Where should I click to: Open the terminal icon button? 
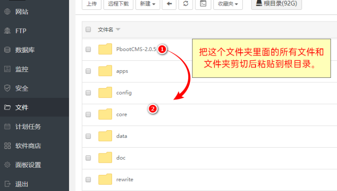203,4
